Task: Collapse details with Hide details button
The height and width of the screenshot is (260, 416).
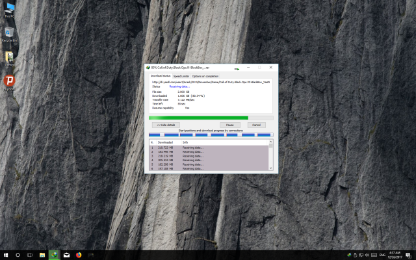Action: pos(165,125)
